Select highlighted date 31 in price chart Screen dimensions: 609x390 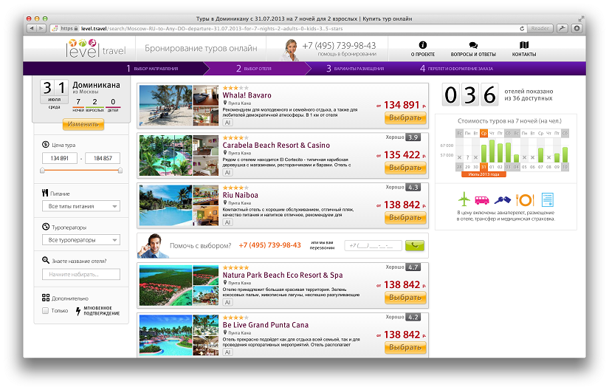tap(484, 167)
